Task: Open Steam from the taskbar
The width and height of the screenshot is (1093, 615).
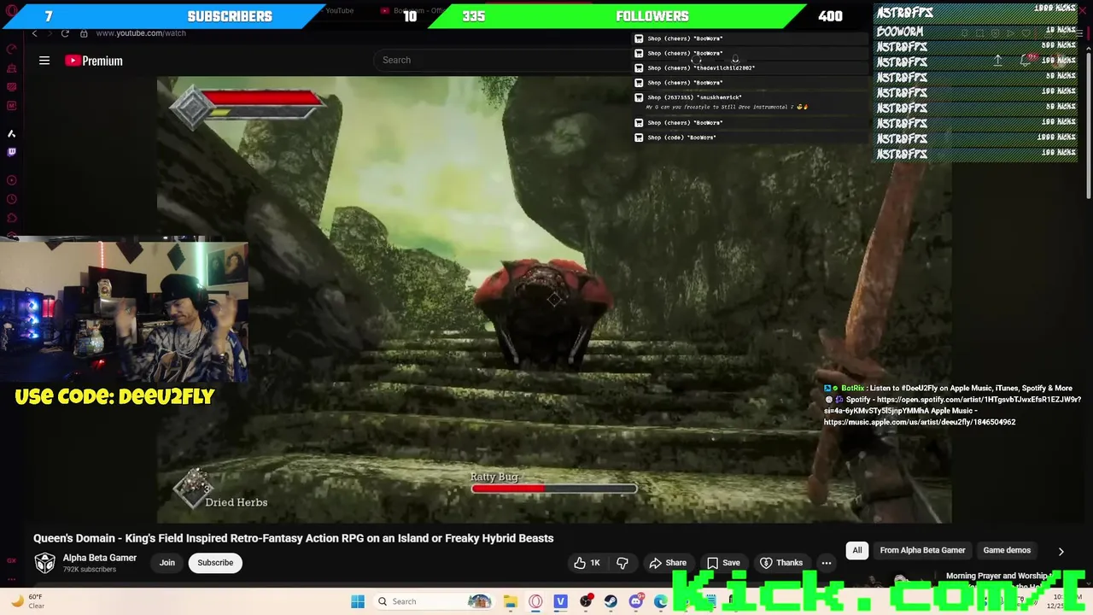Action: [611, 601]
